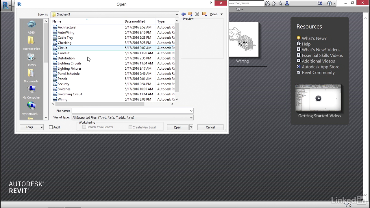370x208 pixels.
Task: Click the File name input field
Action: pos(130,111)
